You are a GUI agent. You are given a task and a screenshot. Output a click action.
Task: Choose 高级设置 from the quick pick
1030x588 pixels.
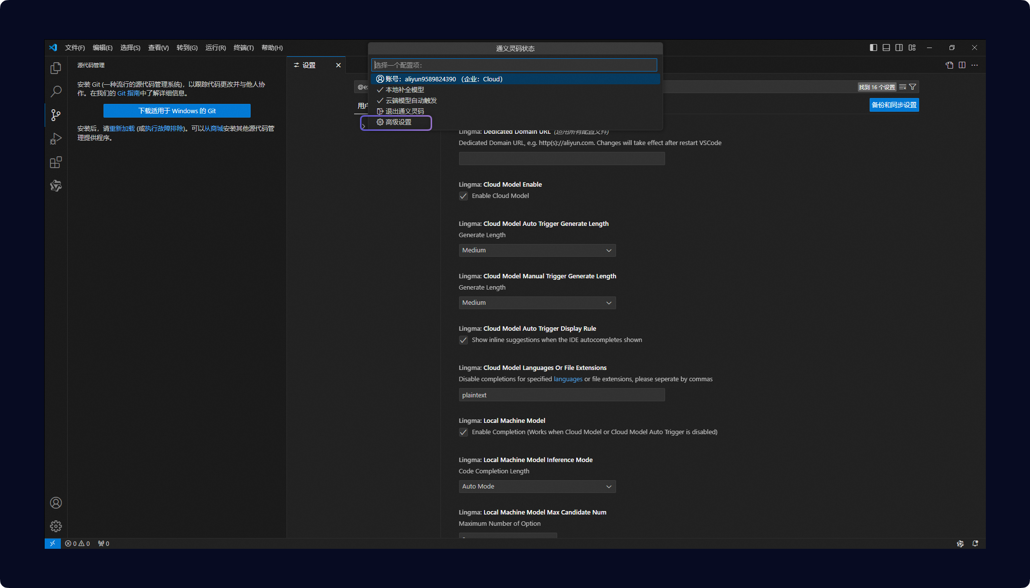point(515,122)
